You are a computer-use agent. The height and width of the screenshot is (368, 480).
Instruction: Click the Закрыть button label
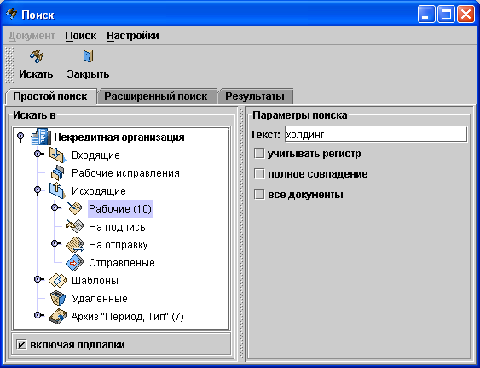tap(88, 74)
